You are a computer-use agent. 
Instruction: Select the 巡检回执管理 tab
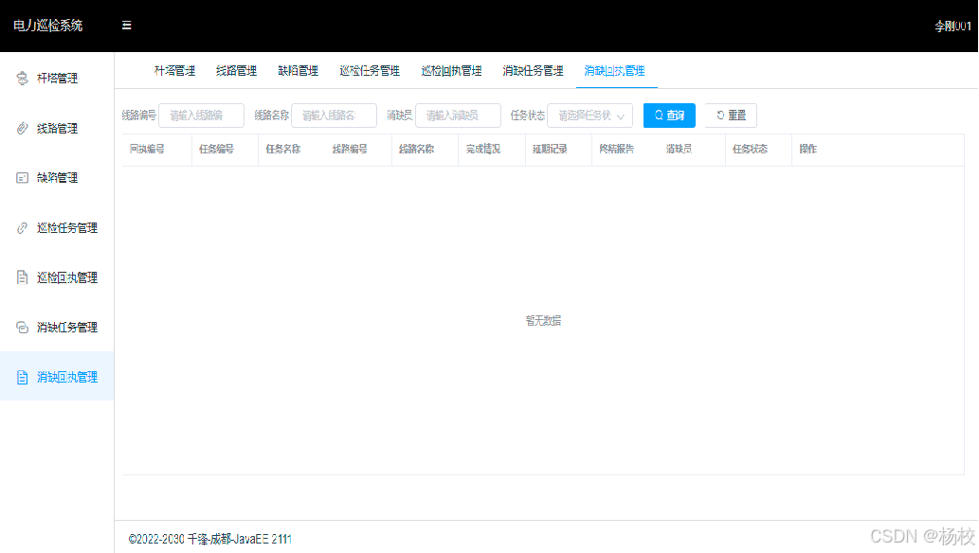[x=449, y=70]
